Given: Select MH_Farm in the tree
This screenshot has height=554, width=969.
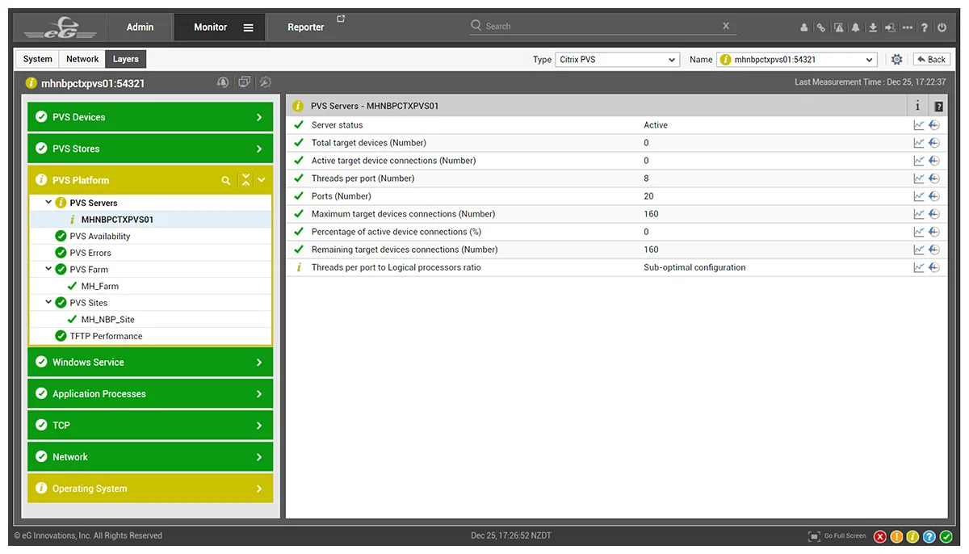Looking at the screenshot, I should (x=100, y=286).
